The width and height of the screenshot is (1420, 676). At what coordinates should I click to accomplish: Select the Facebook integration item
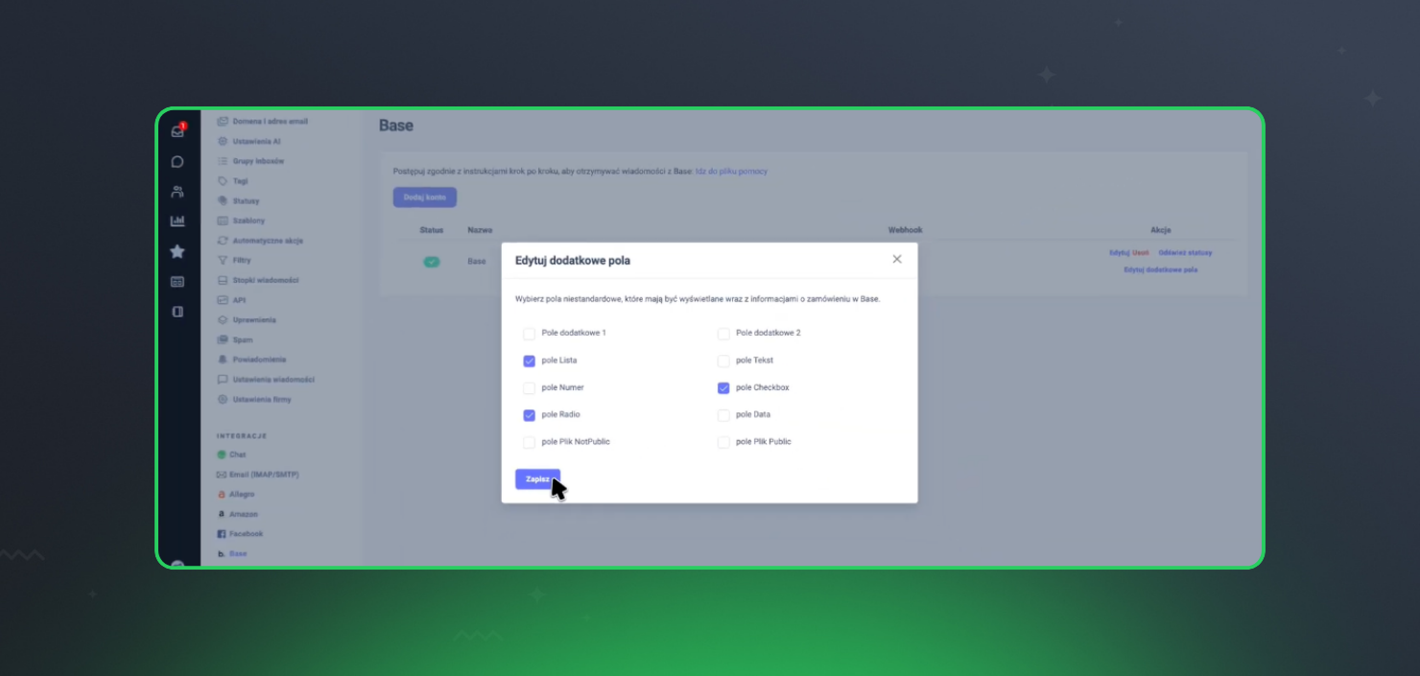(246, 534)
